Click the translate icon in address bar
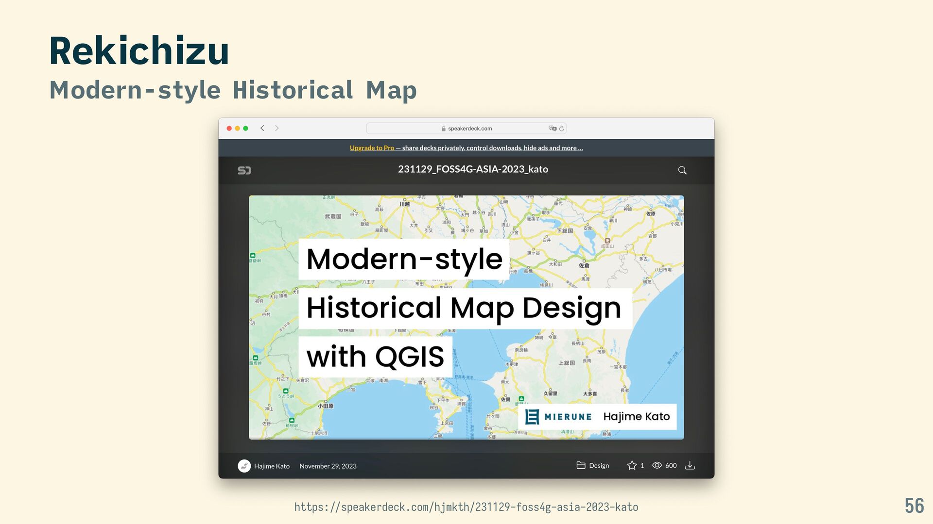 click(553, 129)
